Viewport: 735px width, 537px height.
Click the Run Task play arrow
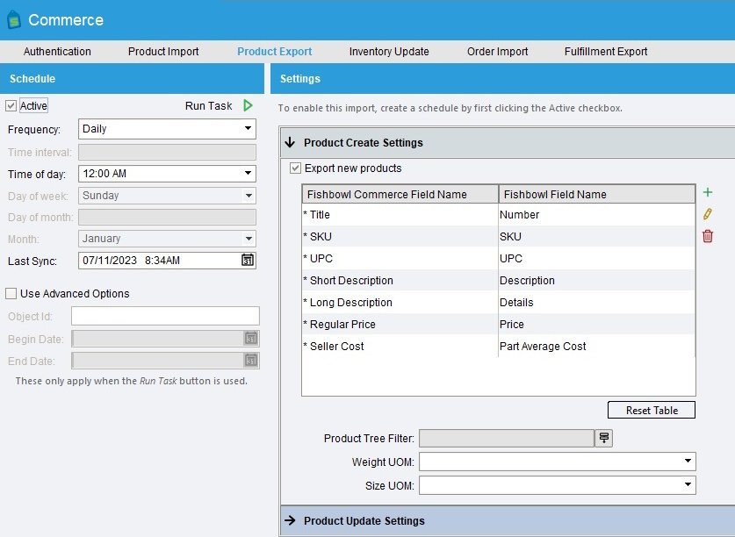click(x=247, y=104)
